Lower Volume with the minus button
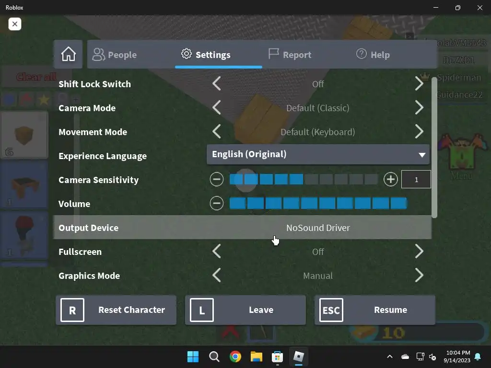 tap(217, 203)
